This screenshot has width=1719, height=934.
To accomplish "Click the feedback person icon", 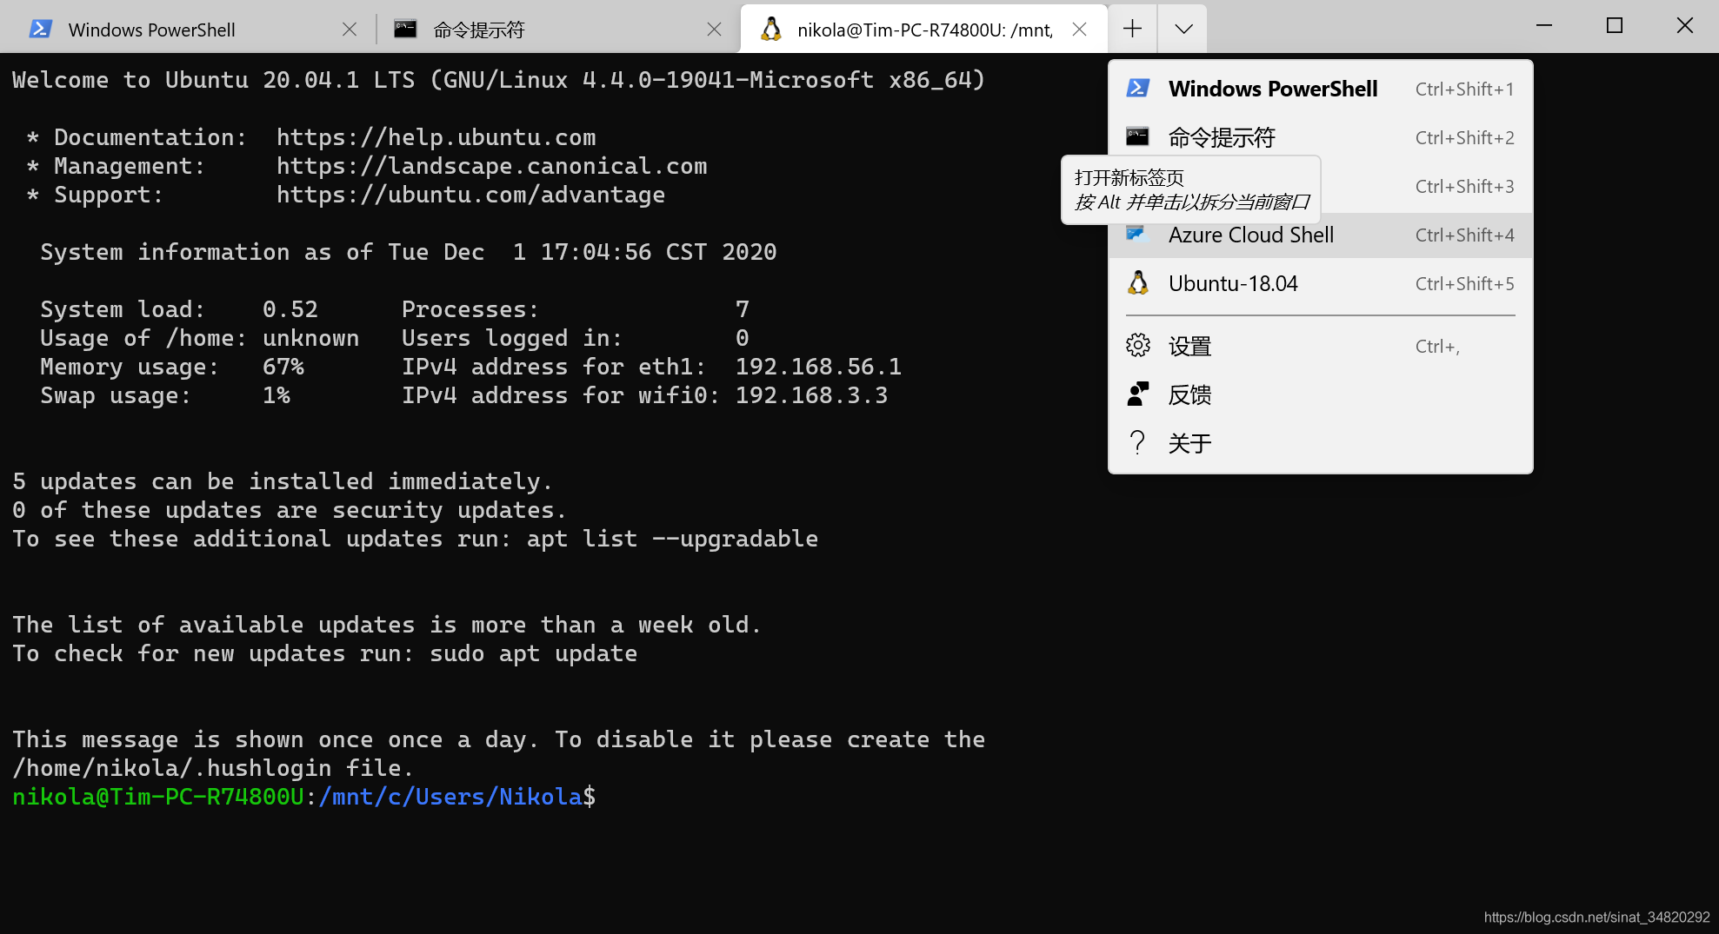I will 1137,394.
